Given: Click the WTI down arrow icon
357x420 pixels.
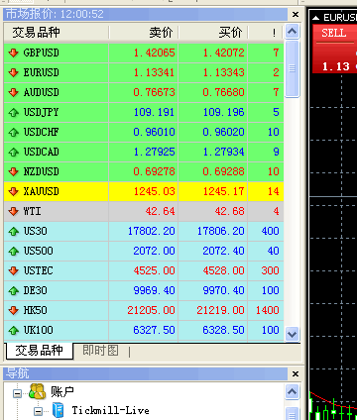Looking at the screenshot, I should (x=14, y=211).
